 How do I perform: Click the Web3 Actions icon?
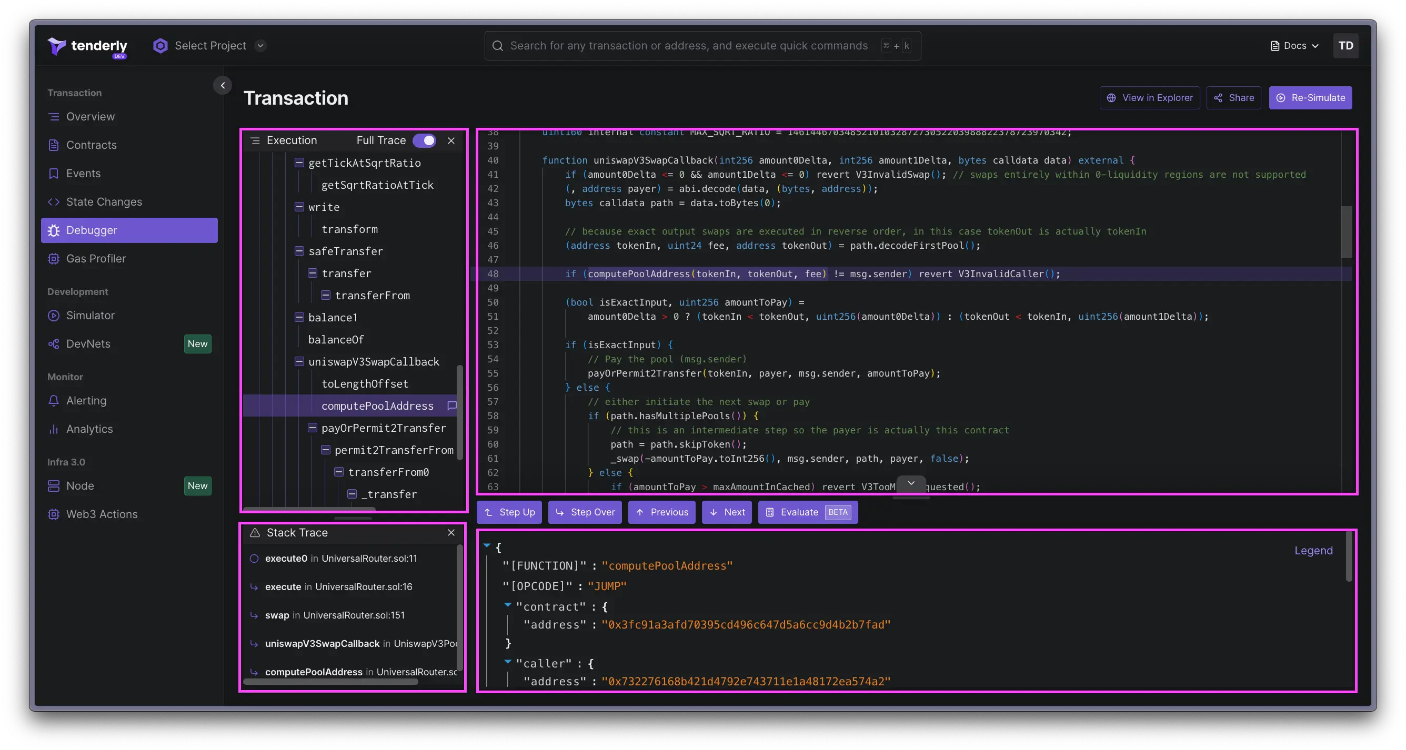point(54,514)
